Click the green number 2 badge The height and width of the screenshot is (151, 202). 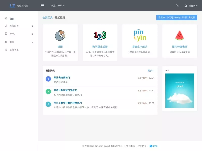[x=48, y=91]
